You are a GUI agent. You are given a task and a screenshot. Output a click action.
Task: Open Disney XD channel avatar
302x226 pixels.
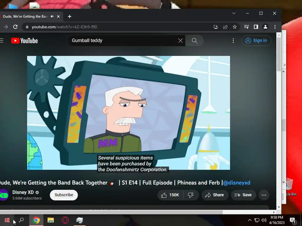[x=4, y=195]
